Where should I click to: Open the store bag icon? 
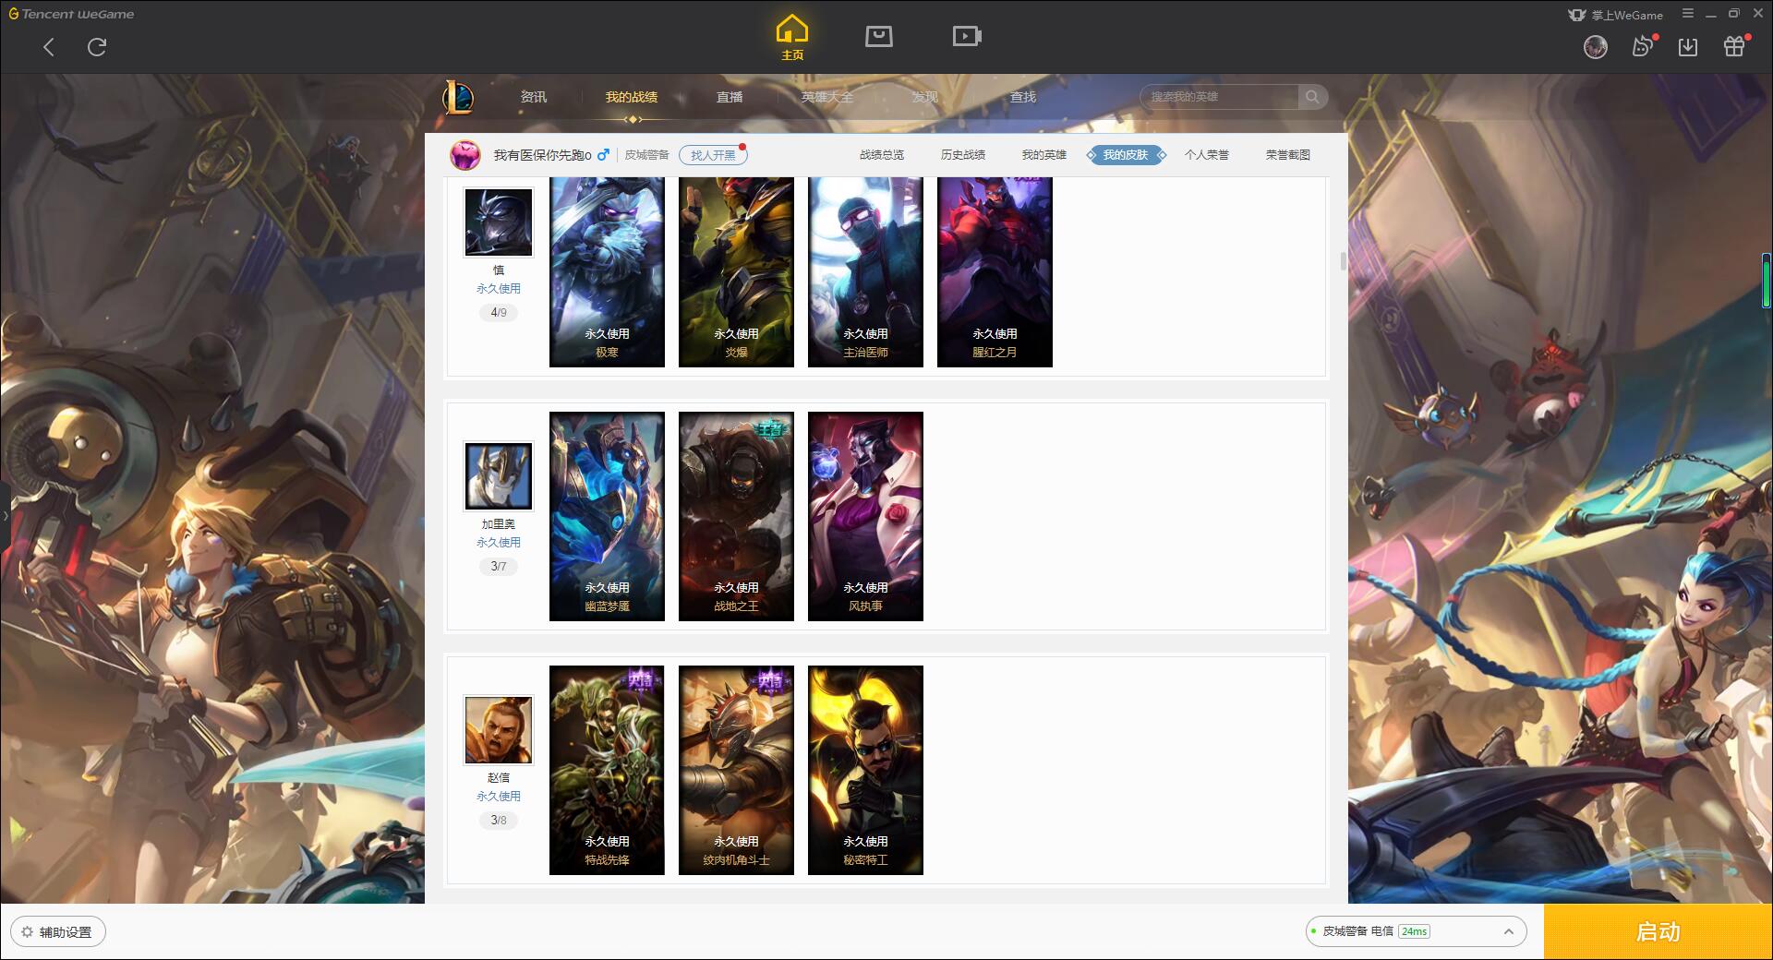point(879,36)
